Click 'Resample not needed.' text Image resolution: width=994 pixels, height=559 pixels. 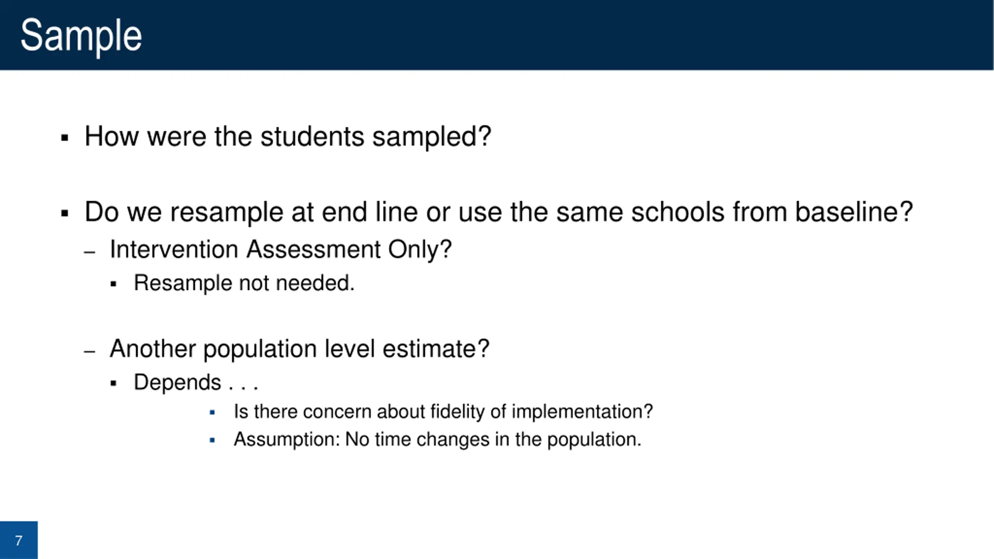coord(244,283)
